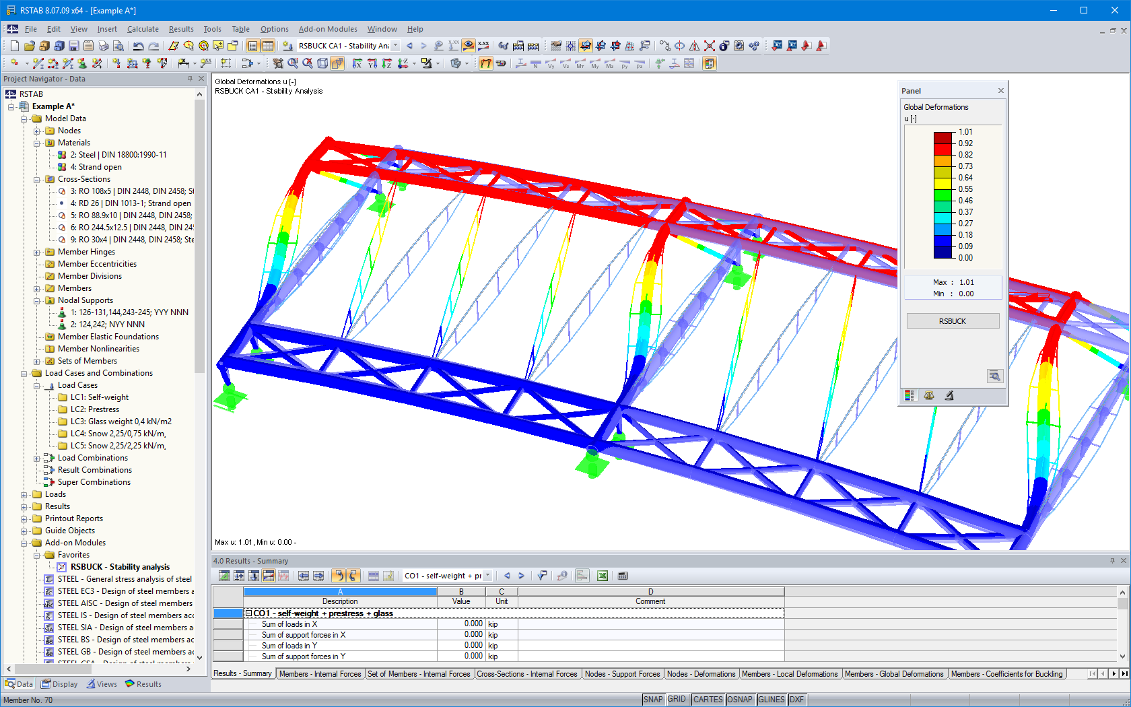Open the RSBUCK CA1 case selector dropdown
Viewport: 1131px width, 707px height.
click(x=395, y=46)
